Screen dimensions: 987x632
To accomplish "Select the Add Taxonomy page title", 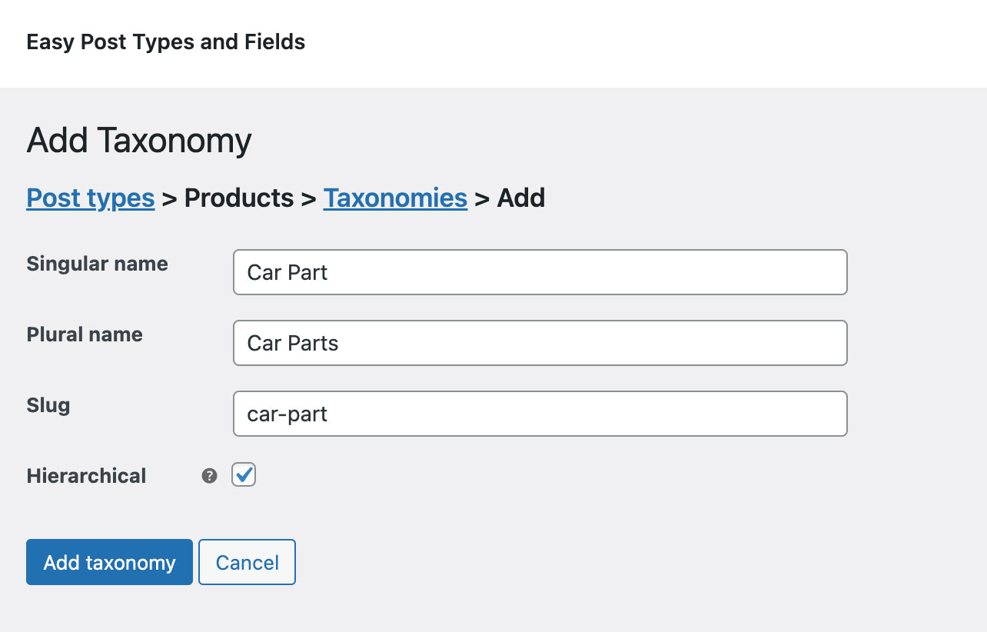I will (138, 141).
